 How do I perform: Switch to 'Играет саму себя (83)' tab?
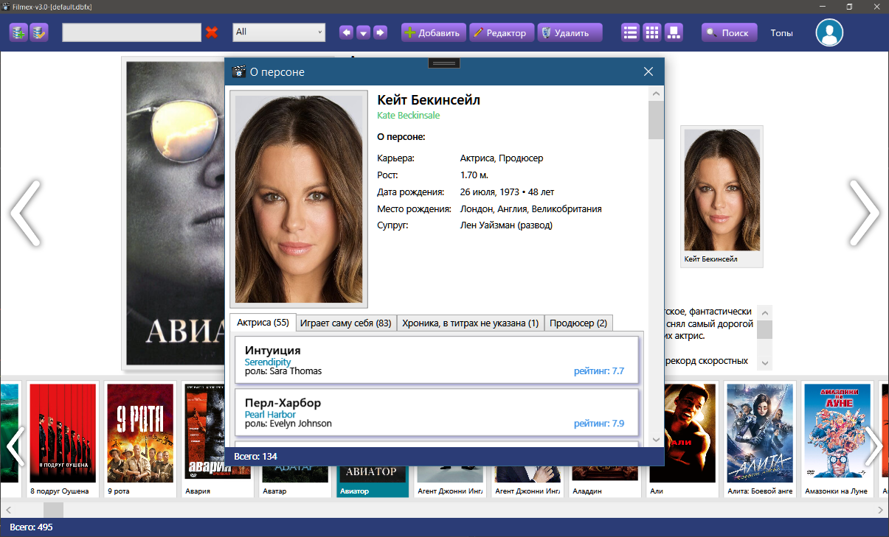[x=346, y=323]
